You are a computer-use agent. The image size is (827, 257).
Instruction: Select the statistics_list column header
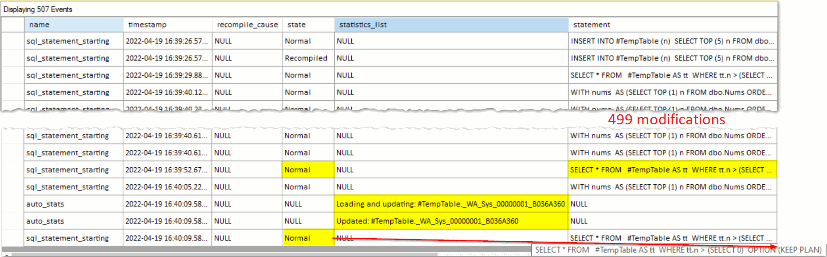[x=451, y=25]
